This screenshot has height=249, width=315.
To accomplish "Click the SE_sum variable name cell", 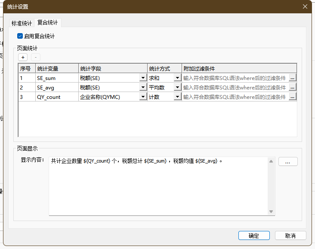I will [x=57, y=78].
